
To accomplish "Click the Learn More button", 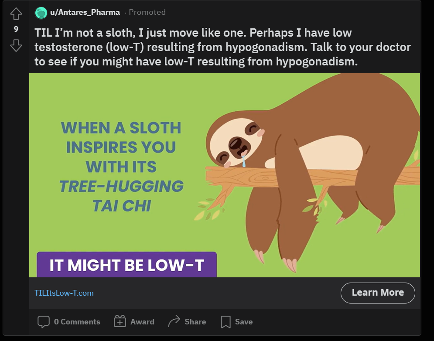I will coord(378,293).
